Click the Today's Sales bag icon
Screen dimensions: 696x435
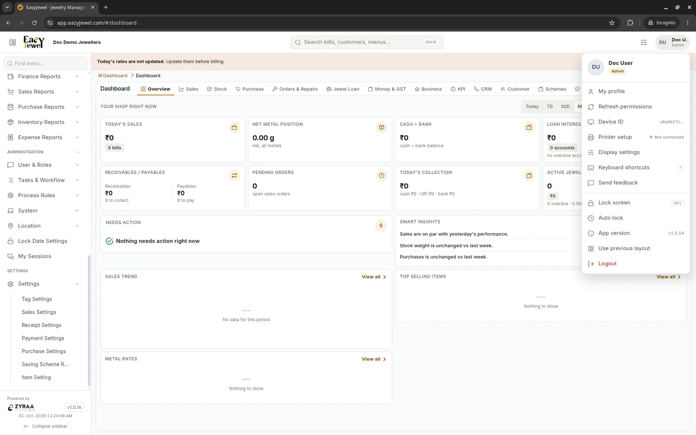234,127
